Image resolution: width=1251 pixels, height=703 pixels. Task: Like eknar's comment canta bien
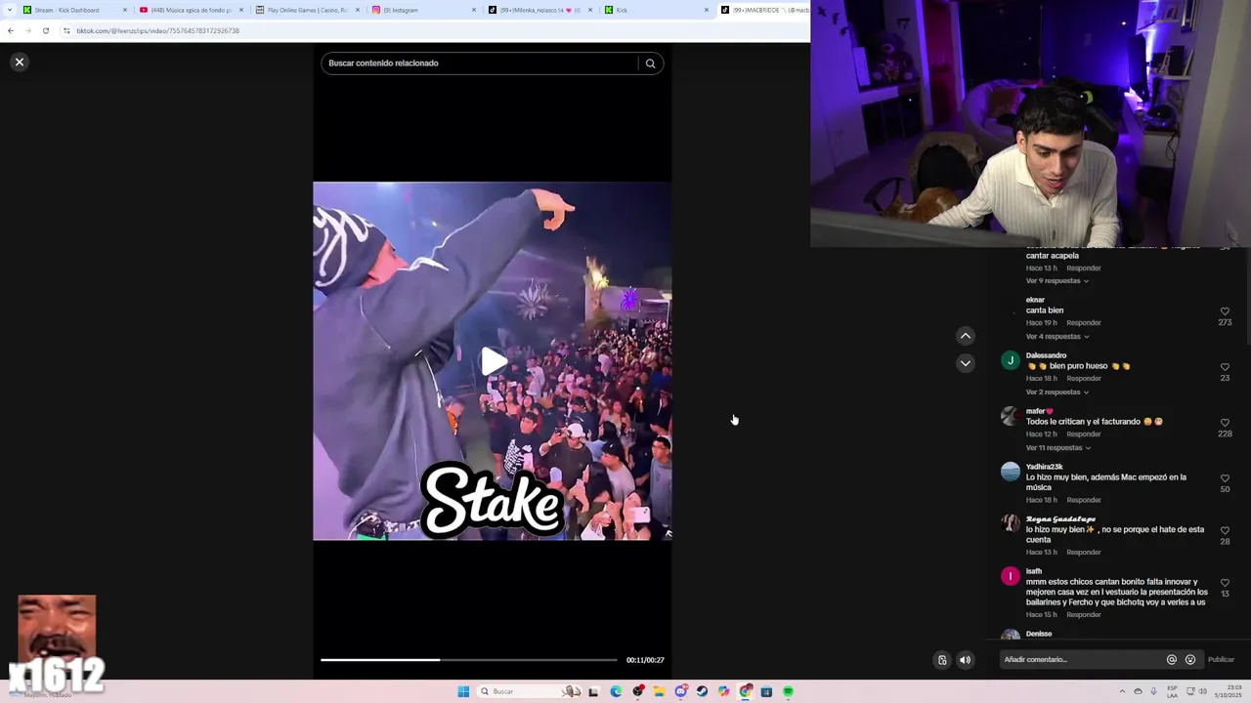coord(1225,311)
